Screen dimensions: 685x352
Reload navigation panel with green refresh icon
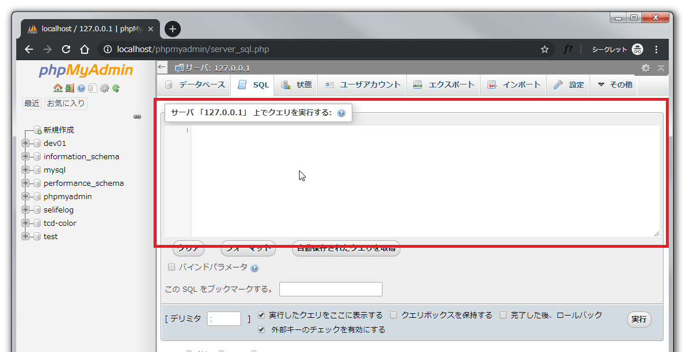point(116,89)
